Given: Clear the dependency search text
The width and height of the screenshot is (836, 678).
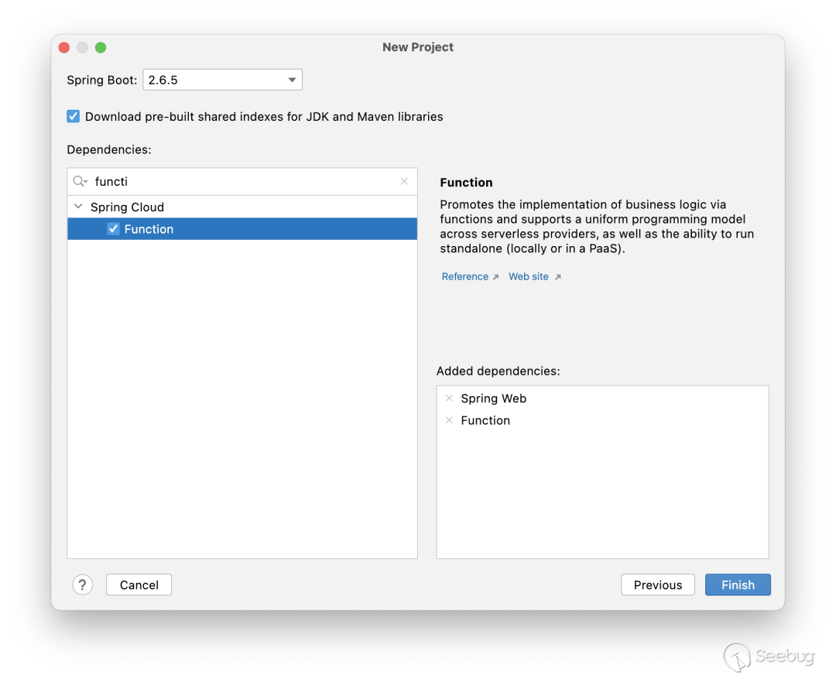Looking at the screenshot, I should (x=404, y=181).
